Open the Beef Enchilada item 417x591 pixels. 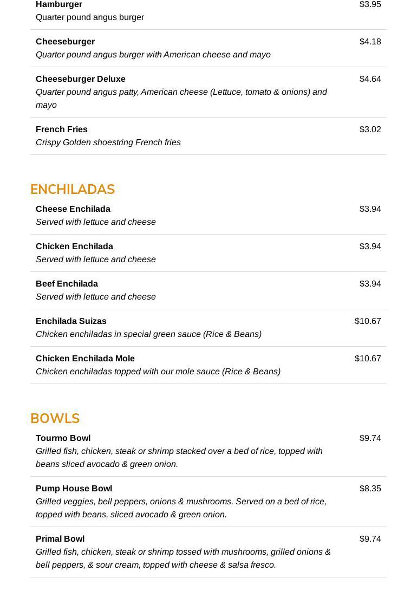click(67, 284)
